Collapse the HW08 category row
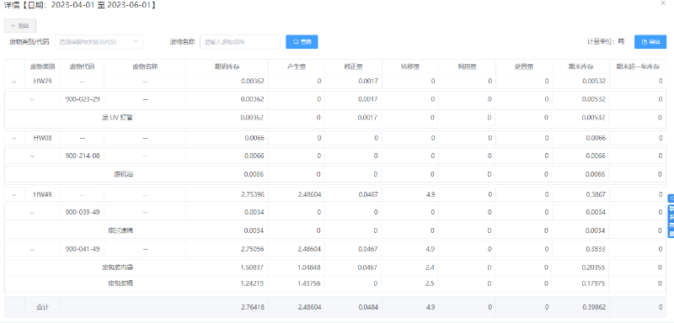 pyautogui.click(x=14, y=138)
